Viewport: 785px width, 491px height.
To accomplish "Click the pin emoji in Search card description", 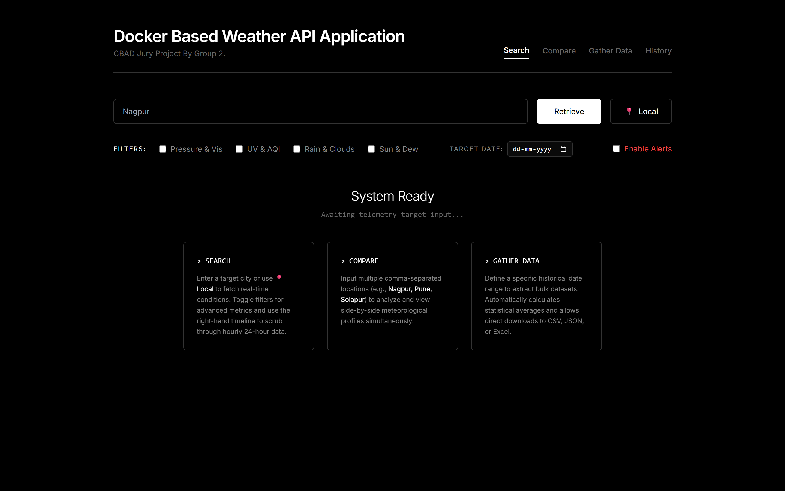I will (x=279, y=278).
